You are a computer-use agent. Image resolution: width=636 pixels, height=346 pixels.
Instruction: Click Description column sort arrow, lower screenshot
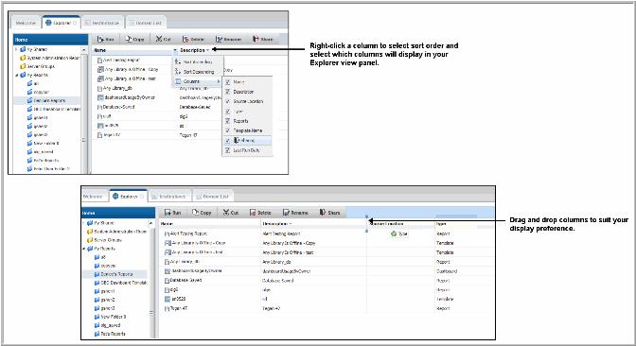tap(290, 224)
